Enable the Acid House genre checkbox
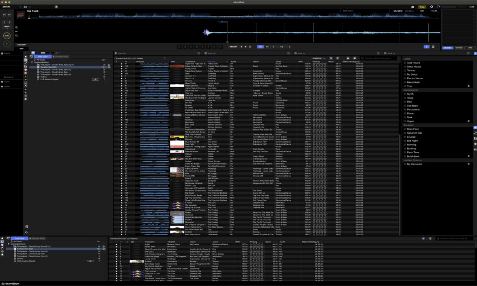 [x=404, y=62]
